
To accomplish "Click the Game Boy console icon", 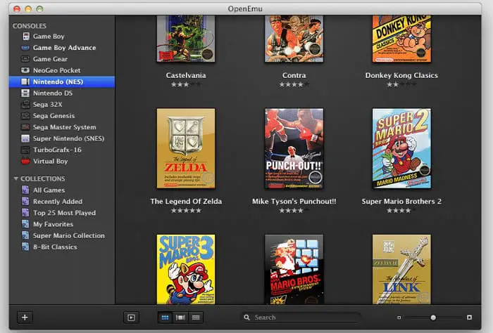I will pyautogui.click(x=26, y=37).
